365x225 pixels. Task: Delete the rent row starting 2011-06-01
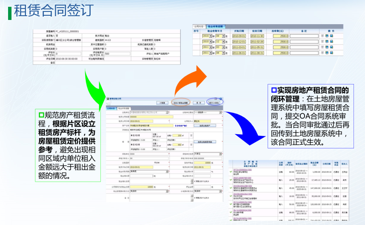(322, 53)
